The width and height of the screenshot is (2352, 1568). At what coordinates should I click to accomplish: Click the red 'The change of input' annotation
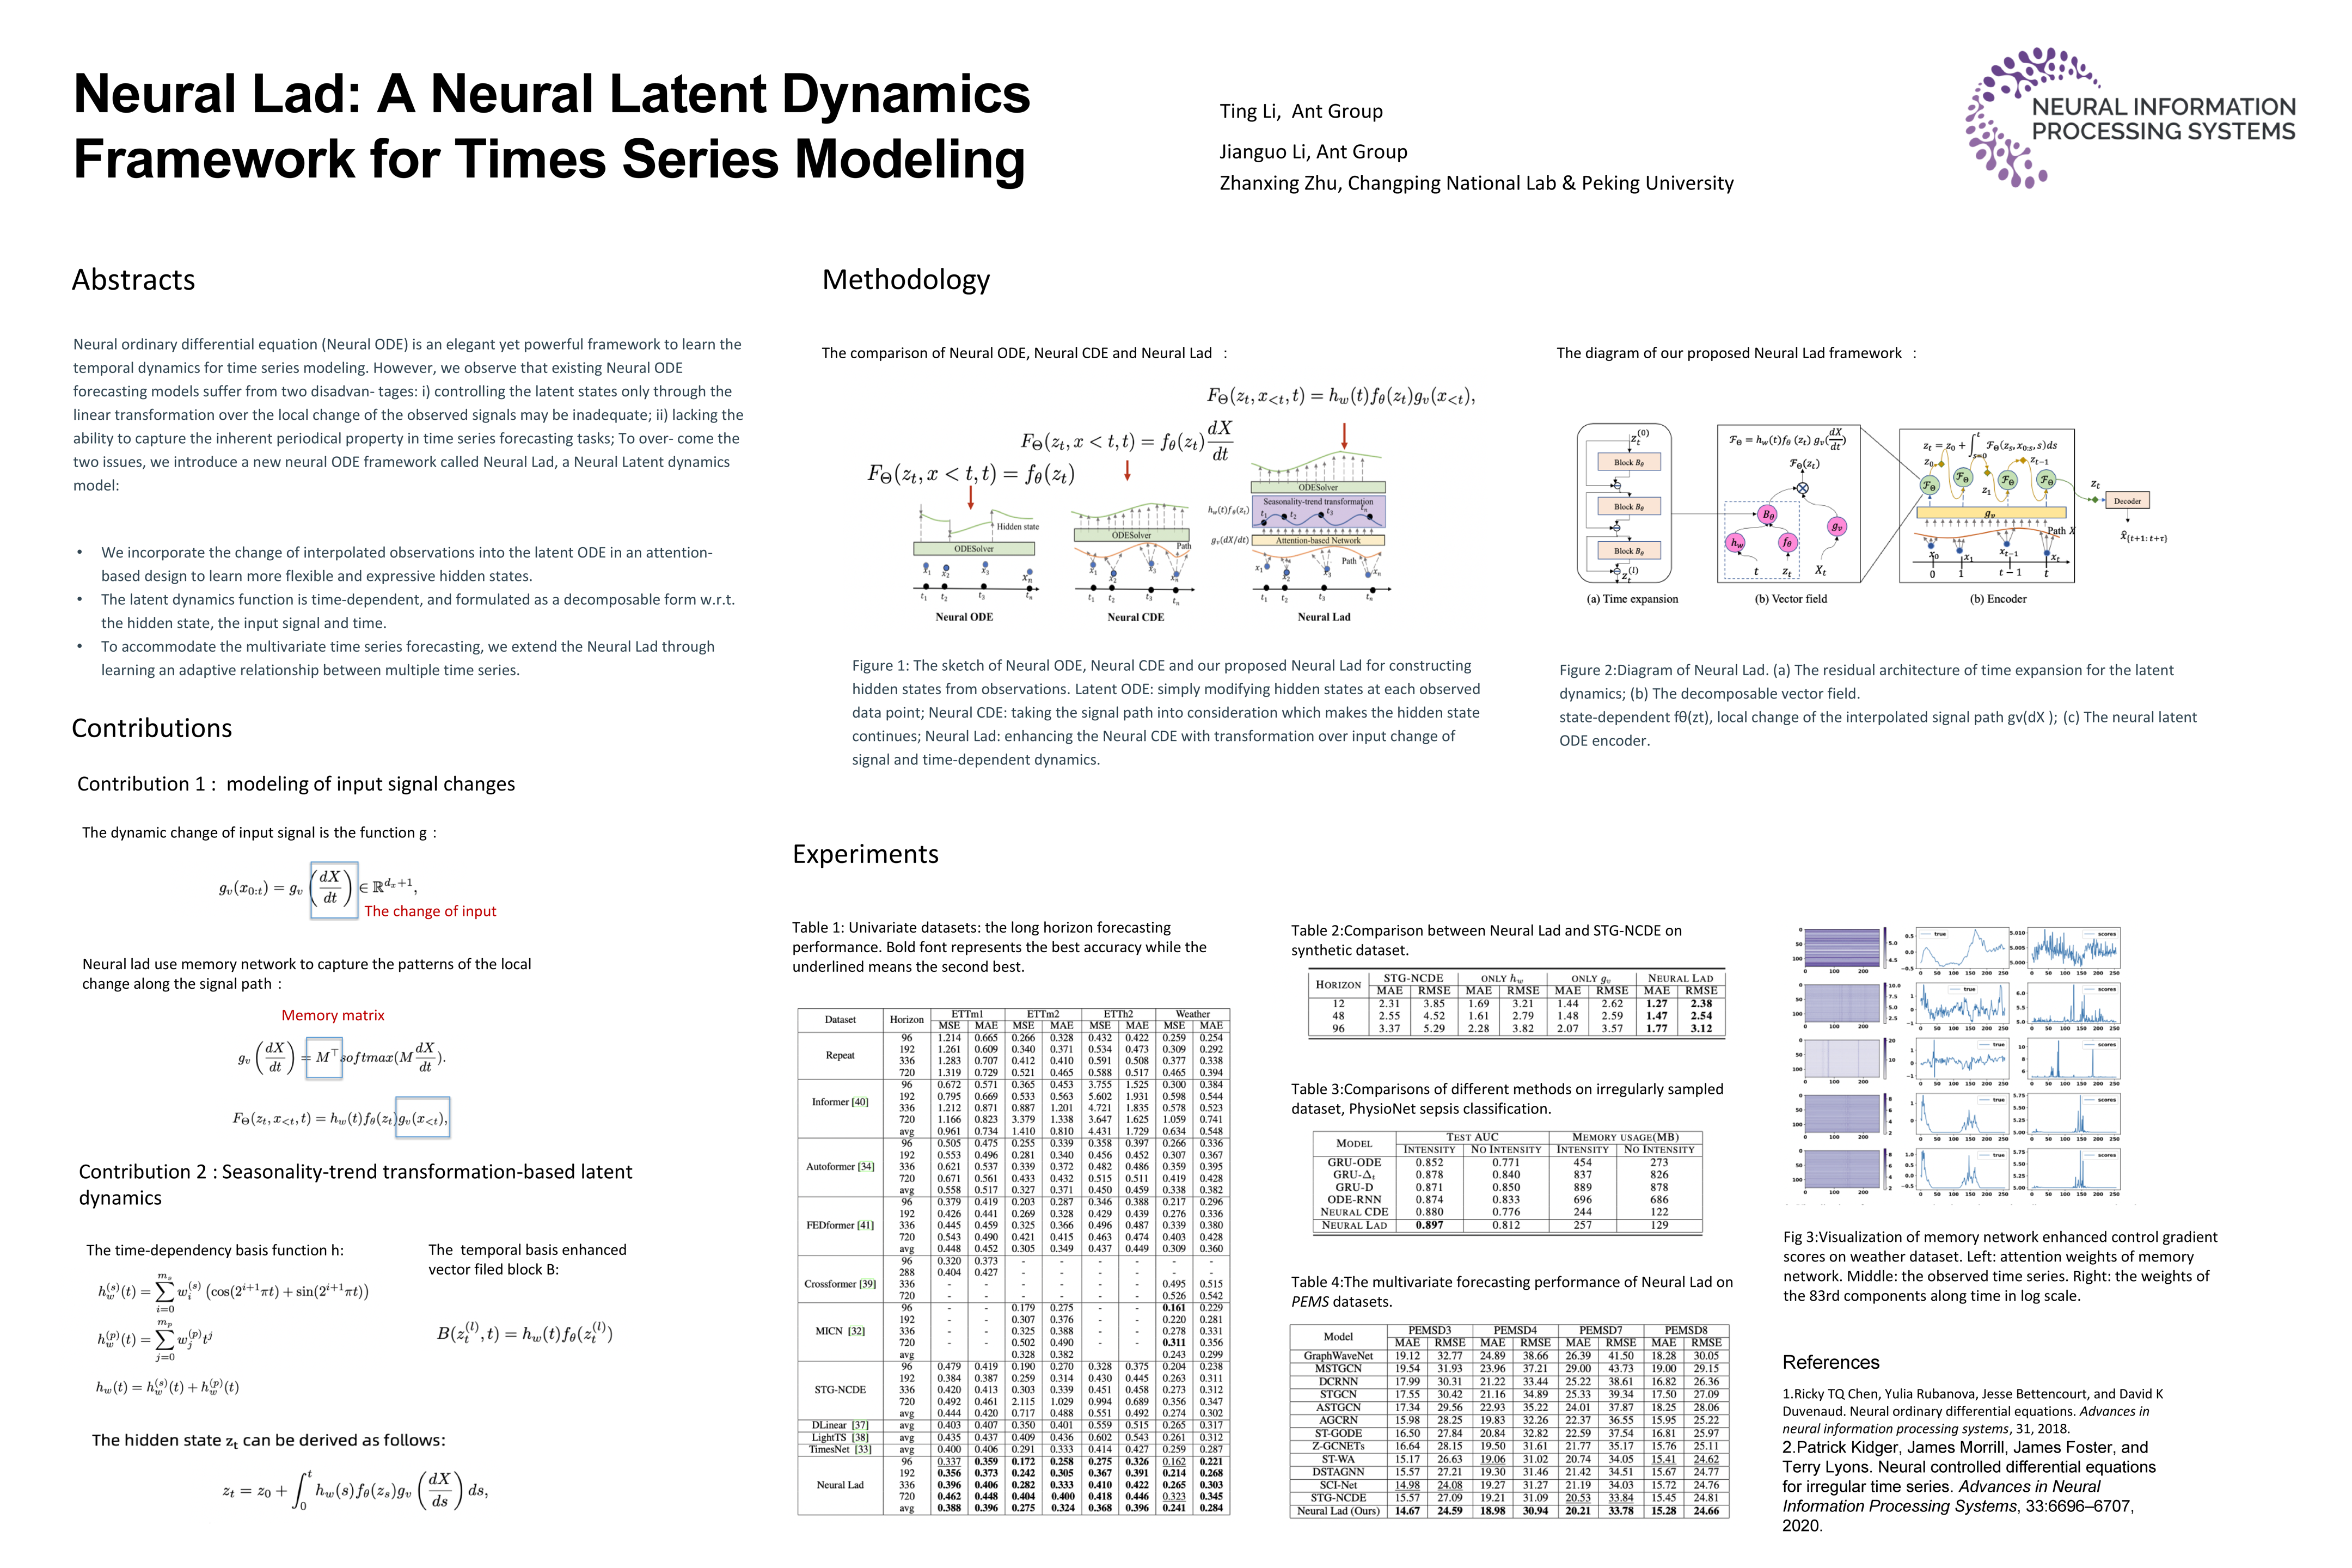[430, 911]
